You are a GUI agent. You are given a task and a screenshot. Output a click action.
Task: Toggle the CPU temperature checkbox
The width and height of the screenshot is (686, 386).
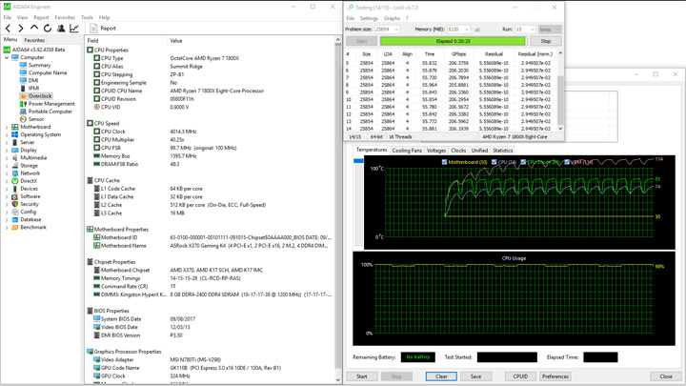[x=494, y=162]
